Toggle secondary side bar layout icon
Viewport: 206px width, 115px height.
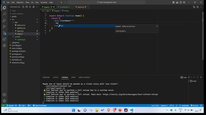pyautogui.click(x=181, y=2)
